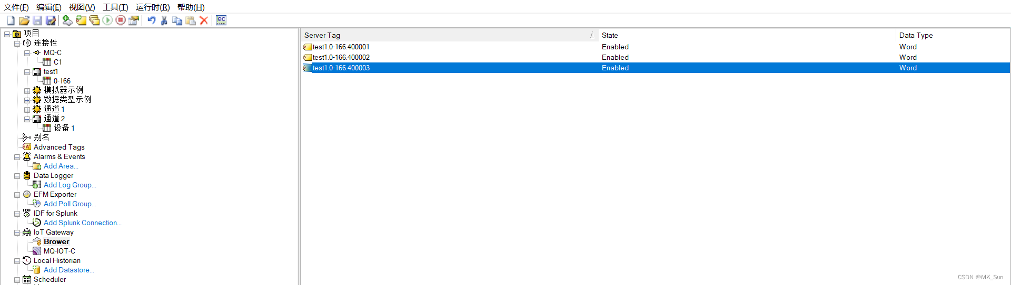Click the Add Area... link
Viewport: 1011px width, 285px height.
61,166
